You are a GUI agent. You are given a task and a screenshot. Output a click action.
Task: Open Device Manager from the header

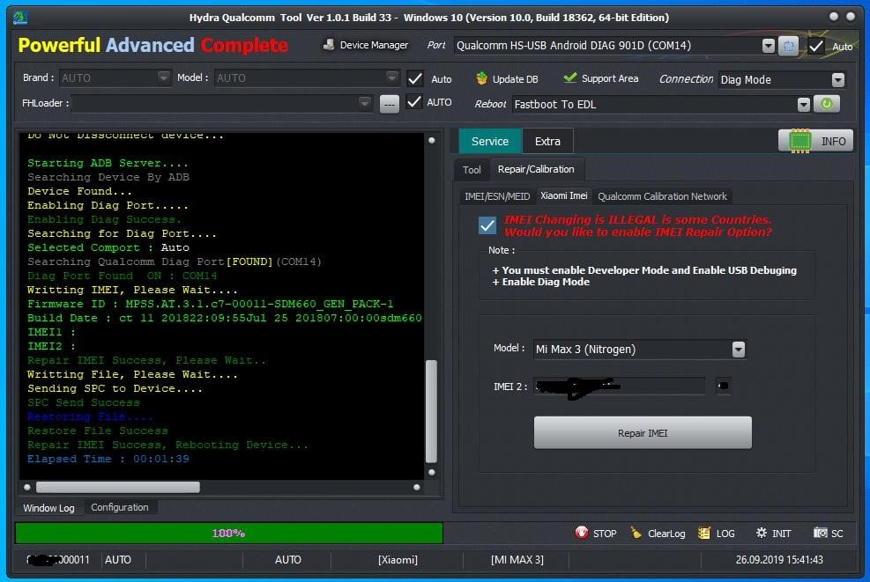pos(366,45)
